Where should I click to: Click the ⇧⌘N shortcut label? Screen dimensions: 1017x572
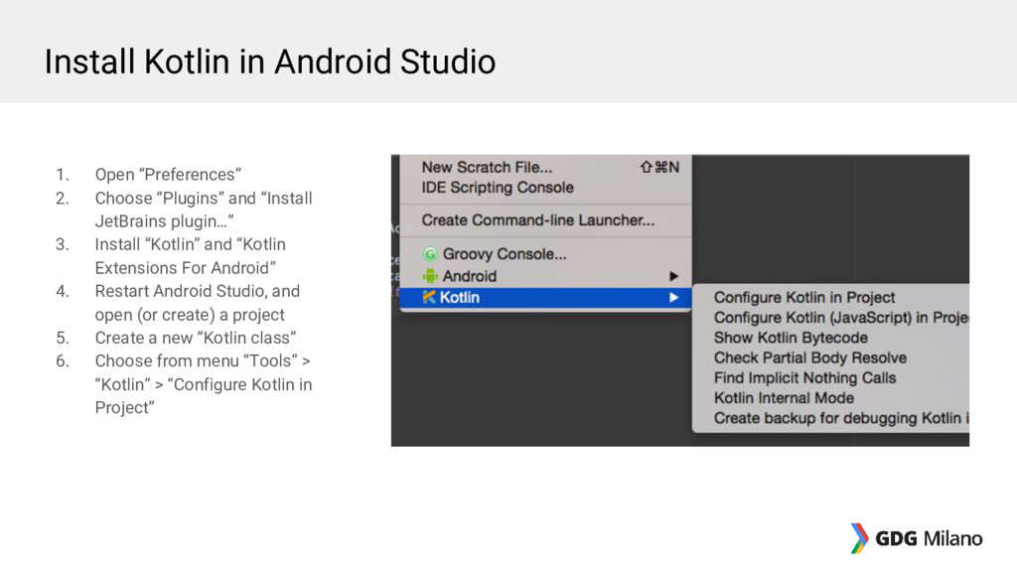pyautogui.click(x=659, y=167)
